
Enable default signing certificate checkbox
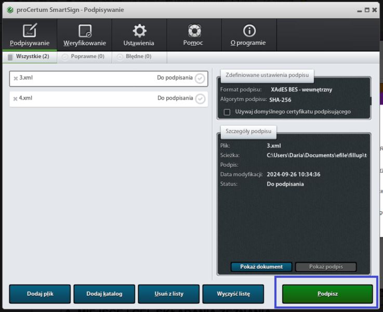227,112
